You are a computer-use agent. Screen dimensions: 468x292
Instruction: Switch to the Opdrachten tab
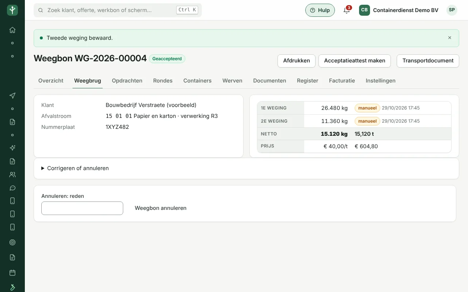[127, 81]
